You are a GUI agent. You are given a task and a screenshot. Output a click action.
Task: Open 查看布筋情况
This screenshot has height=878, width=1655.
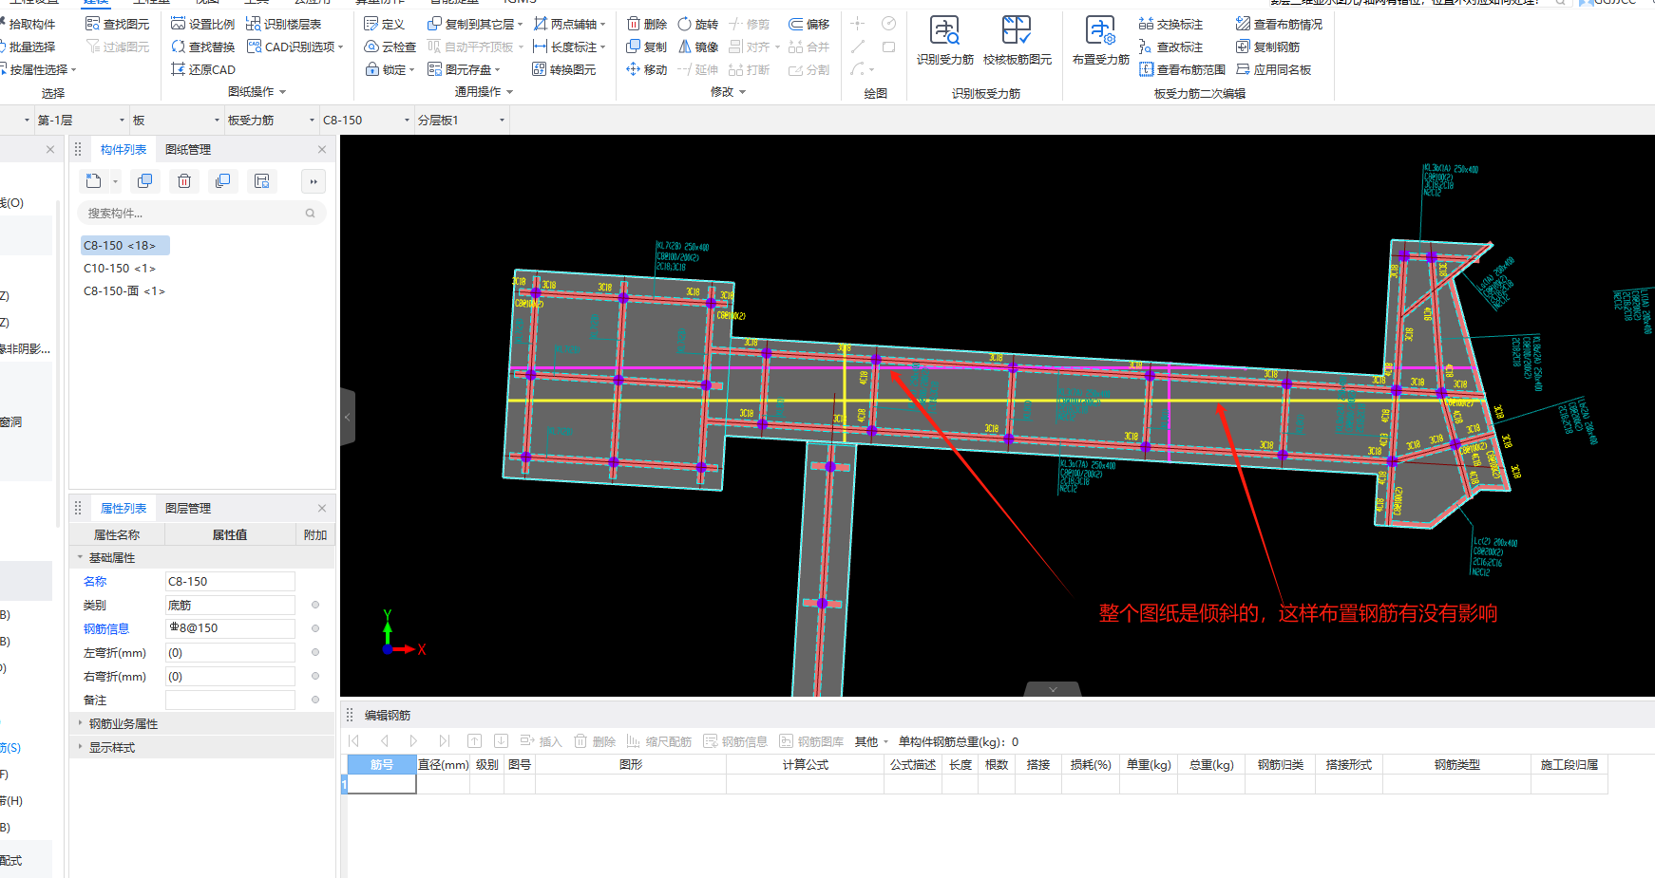coord(1279,24)
